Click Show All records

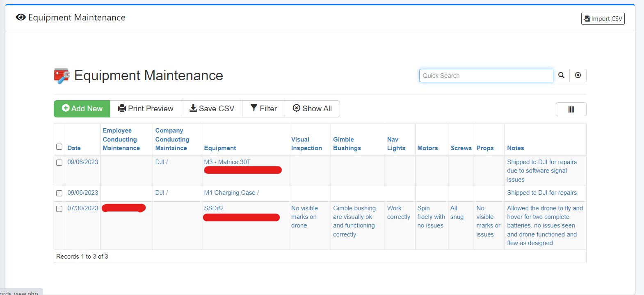[312, 109]
